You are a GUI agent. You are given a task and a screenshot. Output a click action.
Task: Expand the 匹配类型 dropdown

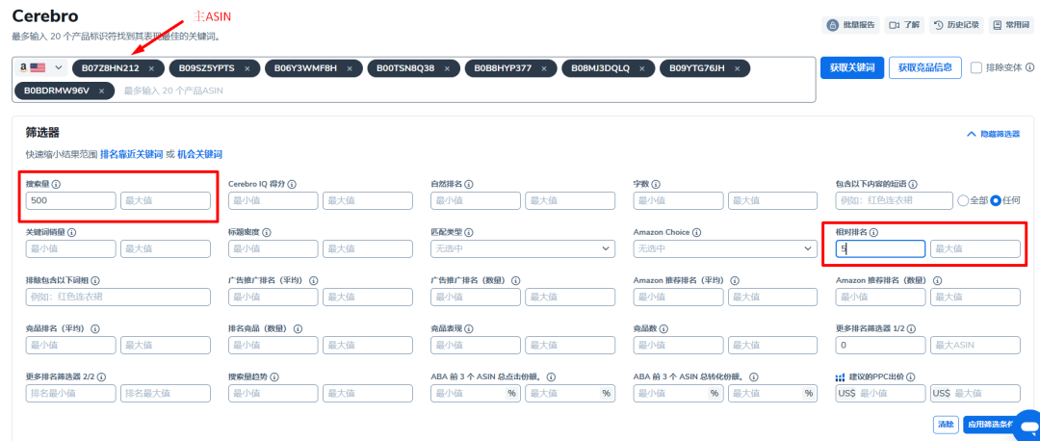point(523,248)
